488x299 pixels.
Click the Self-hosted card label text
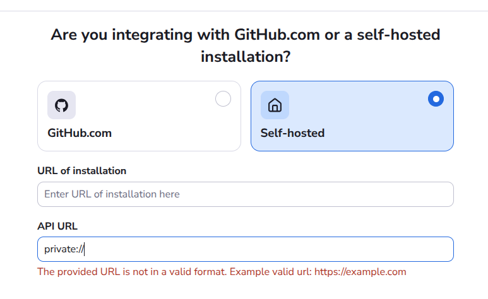(292, 133)
